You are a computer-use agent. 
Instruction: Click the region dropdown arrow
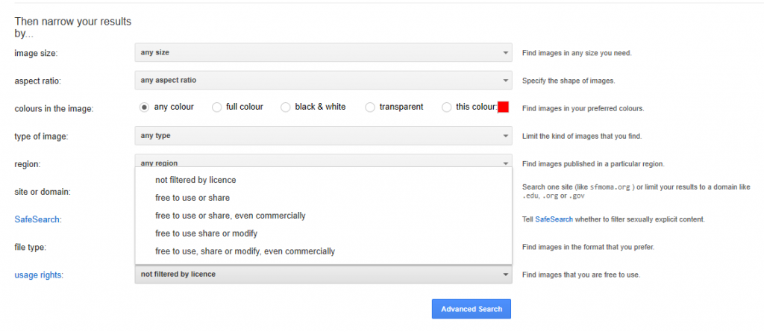(x=505, y=163)
